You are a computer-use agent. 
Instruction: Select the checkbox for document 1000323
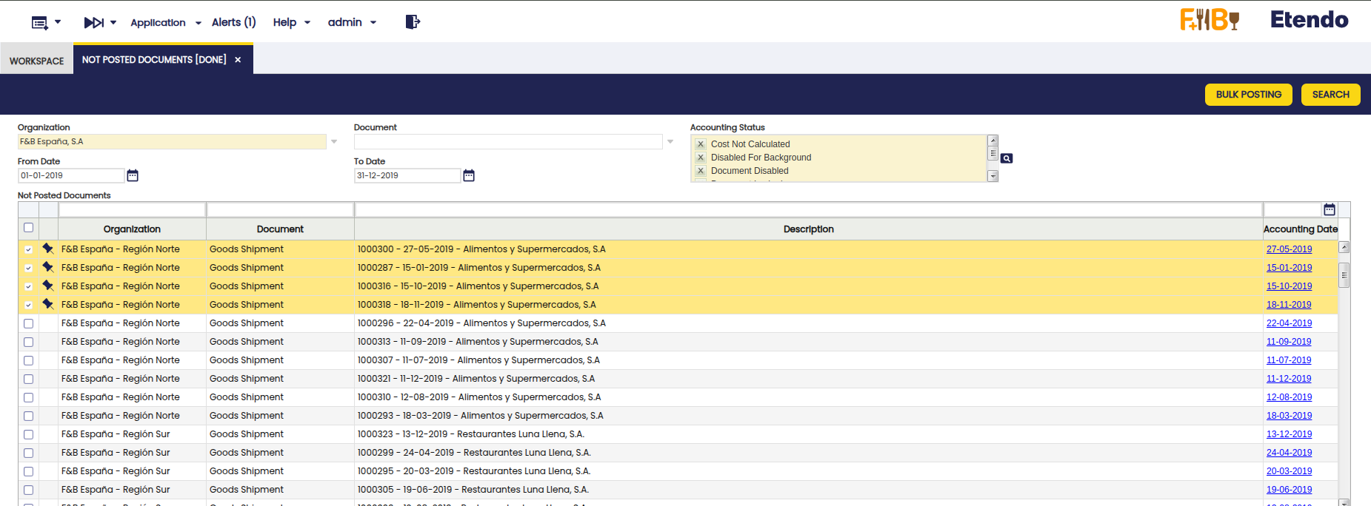click(28, 434)
